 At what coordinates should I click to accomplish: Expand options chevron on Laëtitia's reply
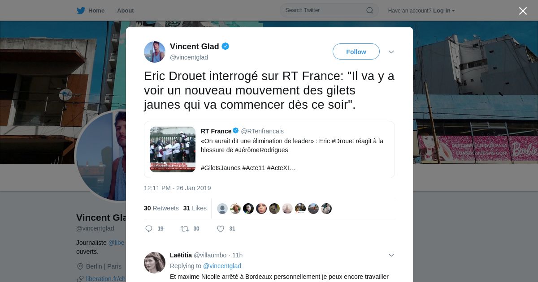391,255
